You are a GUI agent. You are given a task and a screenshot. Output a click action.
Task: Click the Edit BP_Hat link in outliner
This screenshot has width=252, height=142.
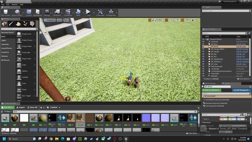click(241, 54)
